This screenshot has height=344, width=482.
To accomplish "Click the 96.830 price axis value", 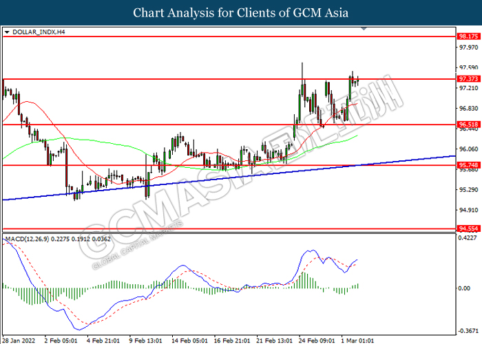I will tap(469, 109).
